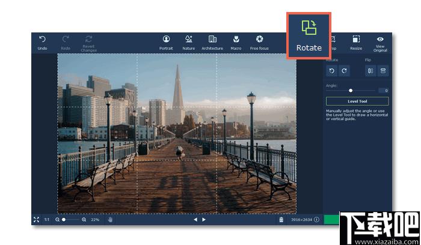
Task: Click the Angle value field
Action: pyautogui.click(x=384, y=91)
